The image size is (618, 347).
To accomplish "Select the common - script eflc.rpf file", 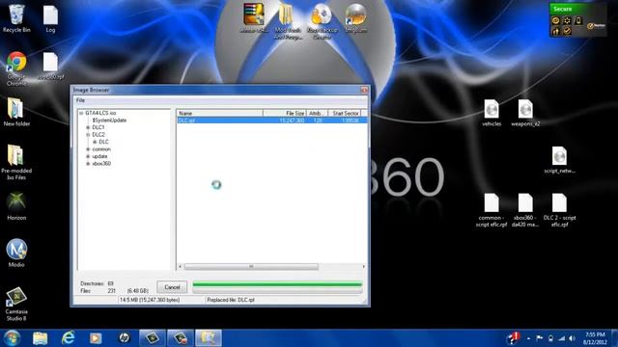I will (492, 210).
